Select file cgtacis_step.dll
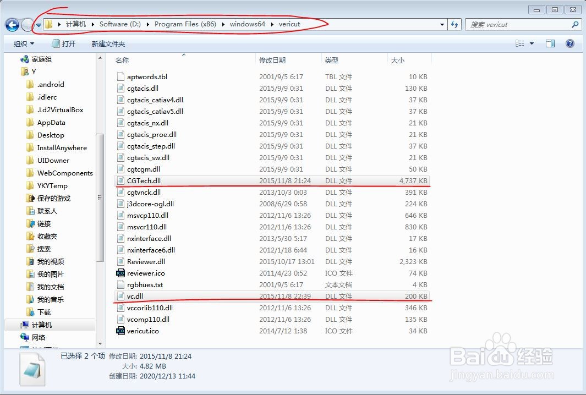Viewport: 586px width, 395px height. pos(151,146)
